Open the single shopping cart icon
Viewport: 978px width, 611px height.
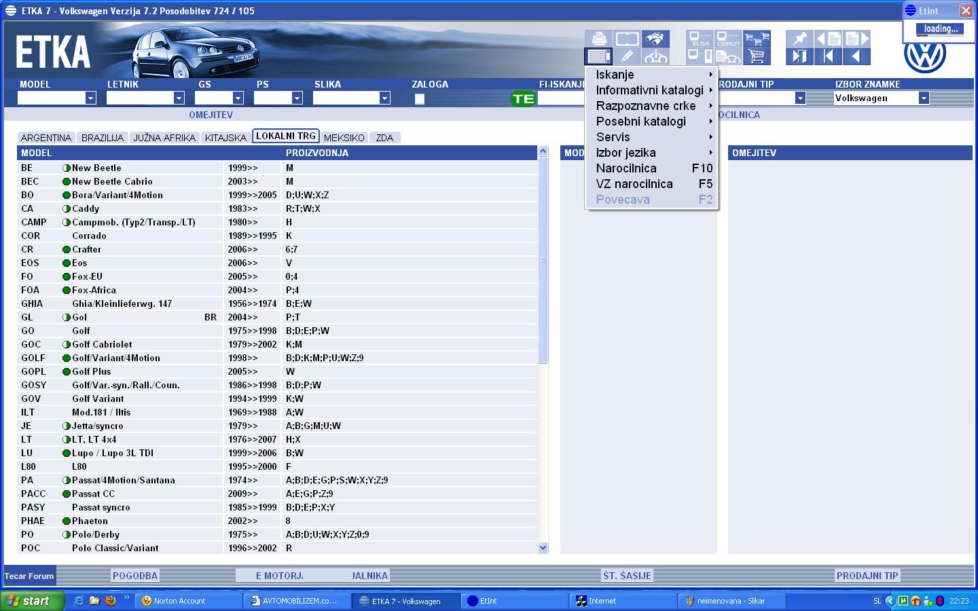[x=757, y=56]
